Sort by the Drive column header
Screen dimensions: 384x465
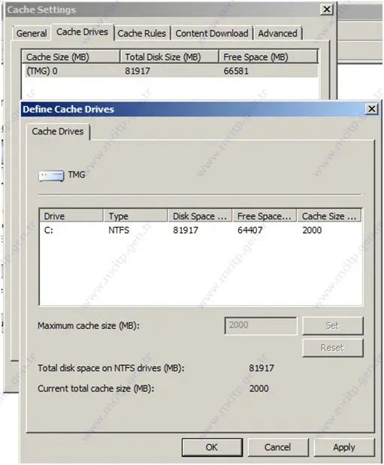(71, 216)
